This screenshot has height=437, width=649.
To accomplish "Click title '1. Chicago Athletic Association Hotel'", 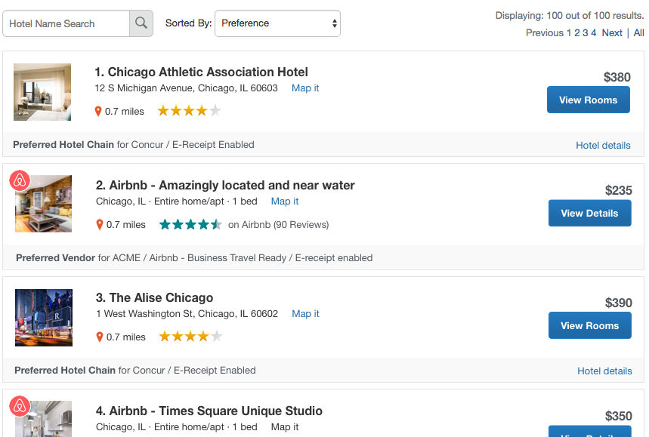I will 201,72.
